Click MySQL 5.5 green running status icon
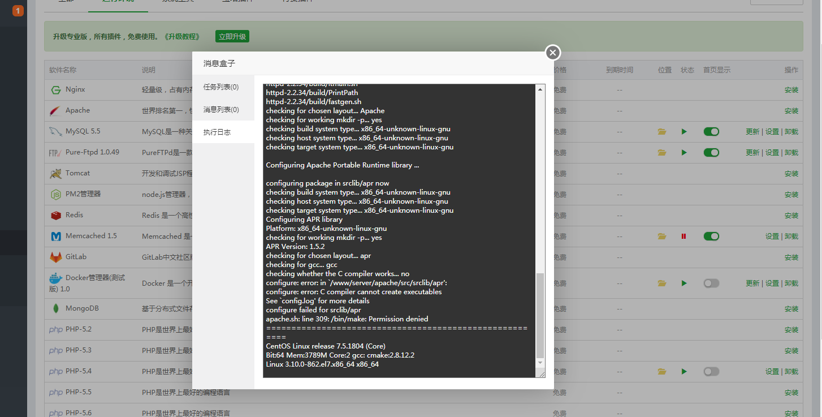The height and width of the screenshot is (417, 822). pos(684,132)
